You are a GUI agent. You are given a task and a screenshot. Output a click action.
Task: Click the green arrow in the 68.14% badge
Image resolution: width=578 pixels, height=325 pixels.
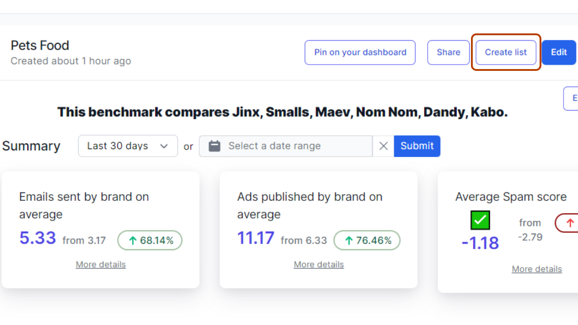tap(133, 241)
